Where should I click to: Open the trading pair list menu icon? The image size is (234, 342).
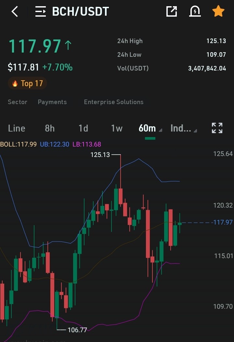pos(41,11)
